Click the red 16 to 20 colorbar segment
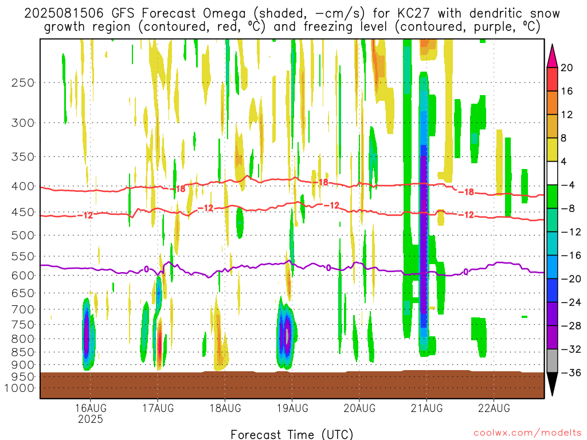Viewport: 587px width, 440px height. coord(552,79)
